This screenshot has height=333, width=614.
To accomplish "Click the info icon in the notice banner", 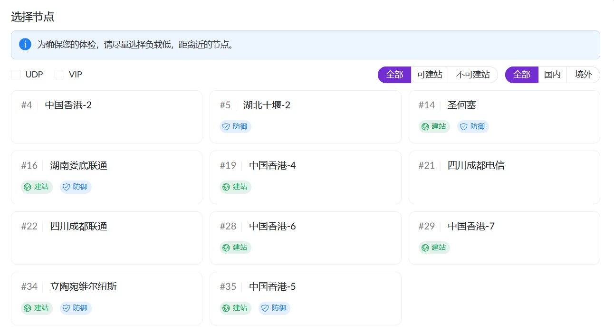I will tap(25, 45).
